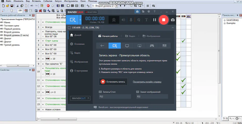The width and height of the screenshot is (242, 124).
Task: Switch to Изображения tab in Bandicam
Action: coord(151,36)
